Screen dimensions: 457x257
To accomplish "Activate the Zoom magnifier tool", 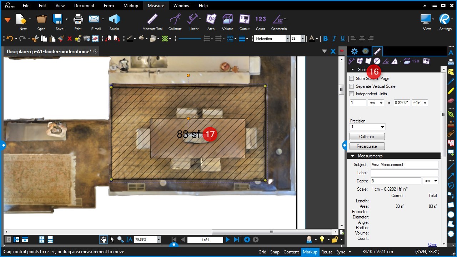I will tap(121, 240).
